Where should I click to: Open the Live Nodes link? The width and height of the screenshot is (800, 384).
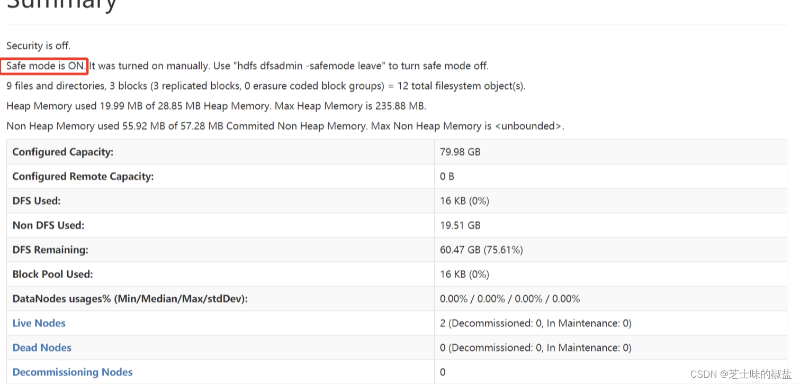click(x=39, y=323)
